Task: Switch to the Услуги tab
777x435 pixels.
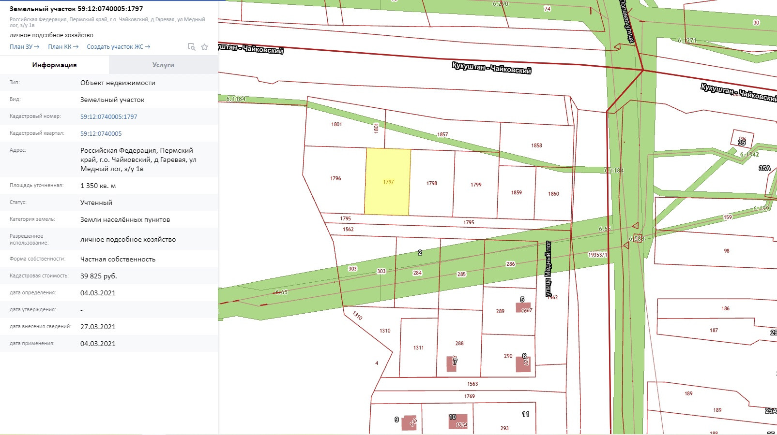Action: 163,65
